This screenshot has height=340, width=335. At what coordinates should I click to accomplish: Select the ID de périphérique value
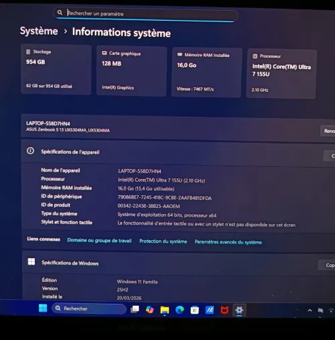(165, 198)
